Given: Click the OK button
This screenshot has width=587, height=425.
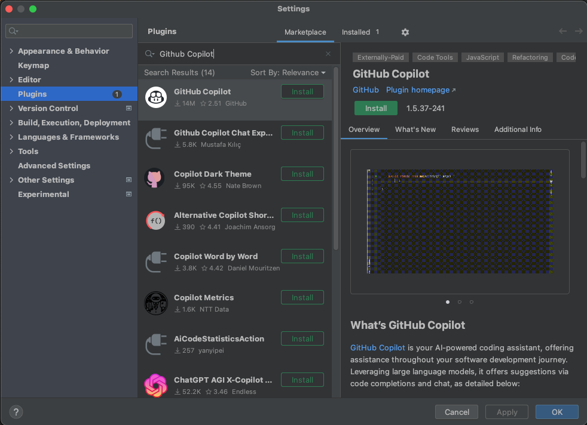Looking at the screenshot, I should pos(557,412).
